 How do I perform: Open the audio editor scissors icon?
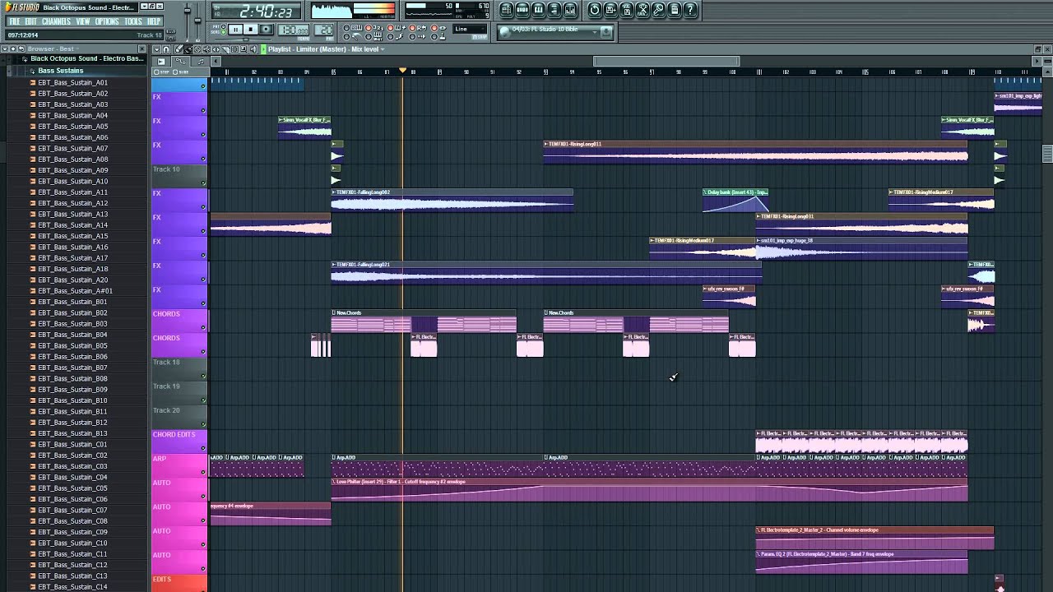(642, 10)
